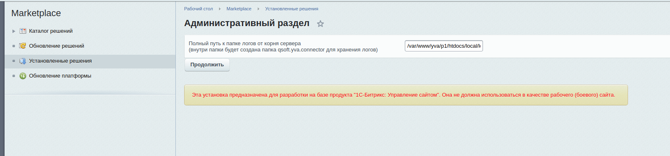The height and width of the screenshot is (156, 670).
Task: Click the Продолжить button
Action: 207,65
